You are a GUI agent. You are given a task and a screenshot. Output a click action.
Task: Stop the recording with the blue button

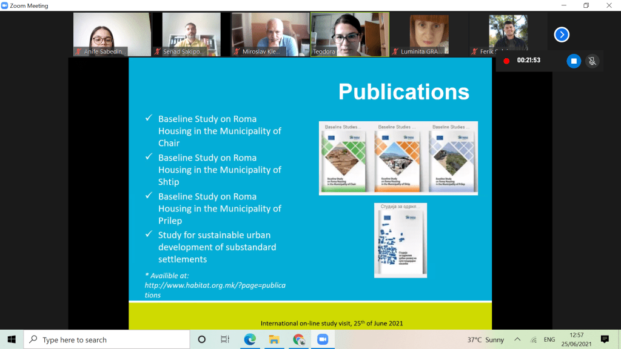coord(574,61)
